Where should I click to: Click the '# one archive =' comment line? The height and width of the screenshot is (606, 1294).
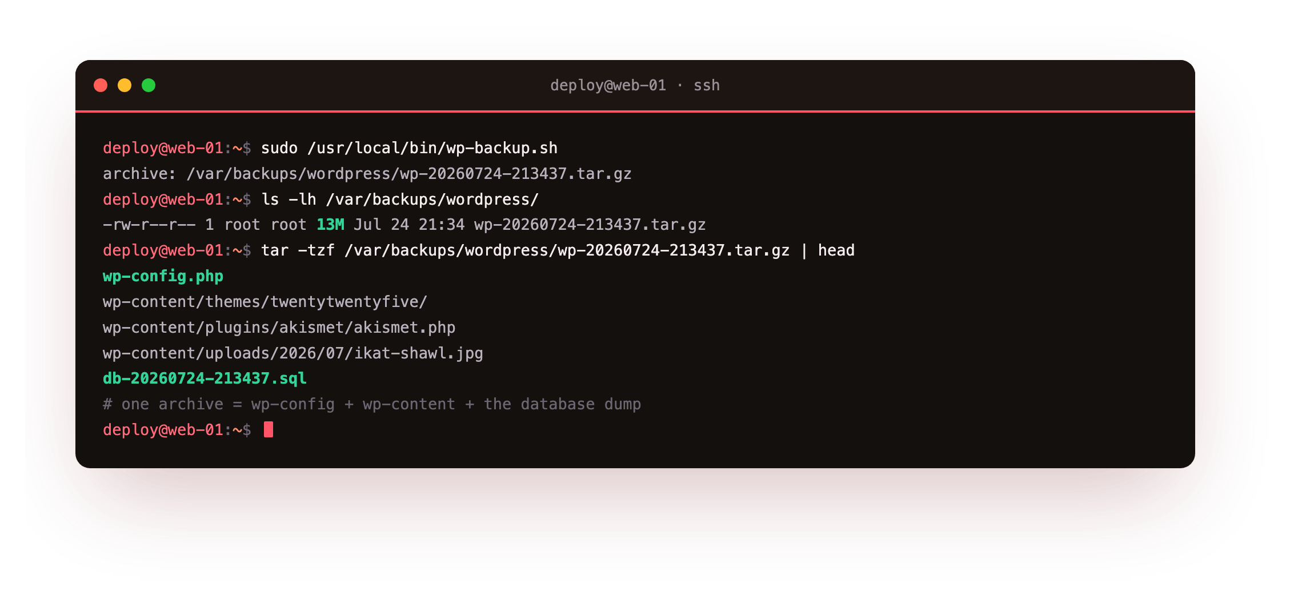(x=372, y=404)
